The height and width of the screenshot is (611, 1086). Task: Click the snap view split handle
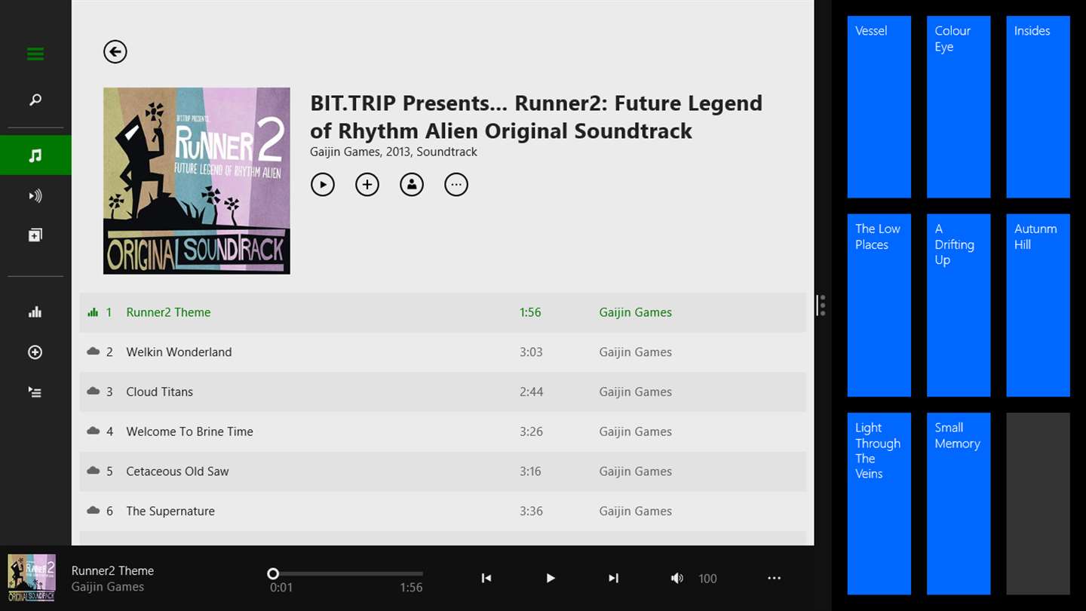pyautogui.click(x=821, y=305)
